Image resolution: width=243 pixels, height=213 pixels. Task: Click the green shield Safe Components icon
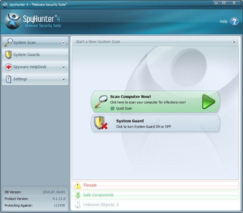point(77,195)
